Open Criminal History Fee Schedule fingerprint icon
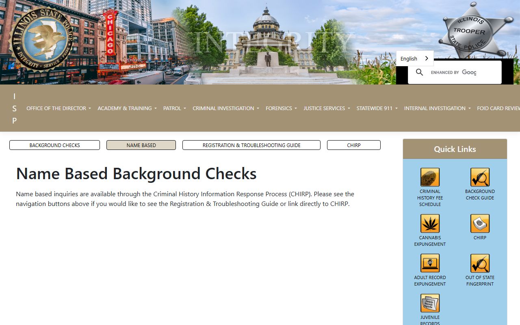This screenshot has height=325, width=520. 430,177
